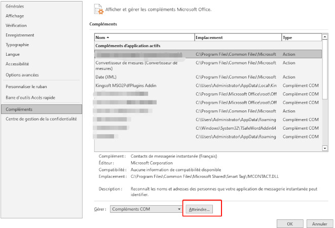The width and height of the screenshot is (335, 228).
Task: Select the Date (XML) add-in row
Action: click(208, 77)
